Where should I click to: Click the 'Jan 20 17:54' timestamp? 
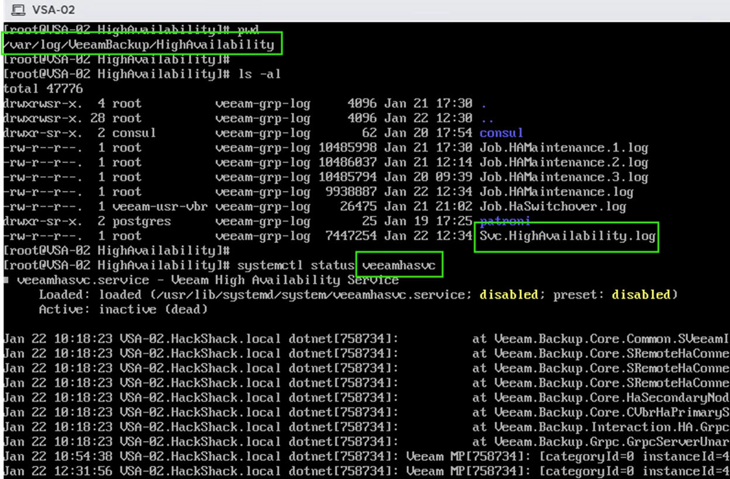click(x=428, y=133)
